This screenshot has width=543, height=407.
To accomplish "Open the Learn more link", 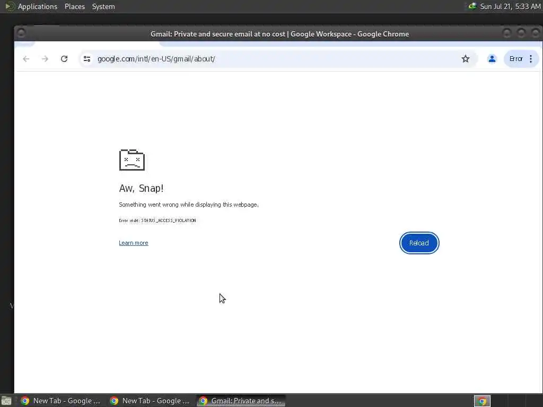I will point(133,243).
